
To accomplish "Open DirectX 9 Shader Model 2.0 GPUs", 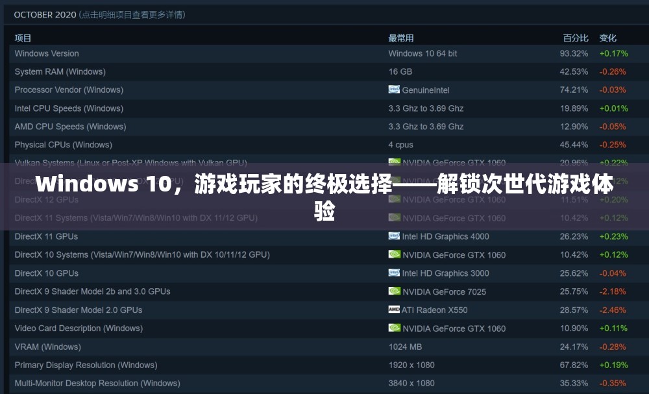I will tap(79, 310).
